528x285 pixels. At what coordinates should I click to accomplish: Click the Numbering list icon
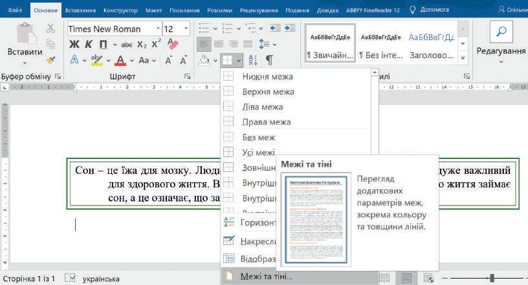pyautogui.click(x=228, y=28)
